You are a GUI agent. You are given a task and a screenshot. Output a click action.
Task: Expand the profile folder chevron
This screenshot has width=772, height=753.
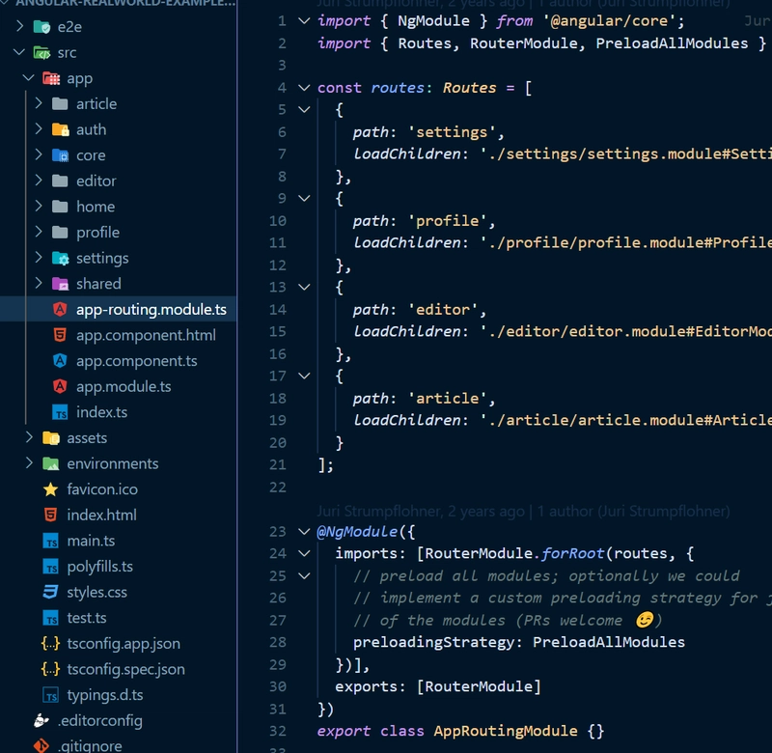point(39,232)
